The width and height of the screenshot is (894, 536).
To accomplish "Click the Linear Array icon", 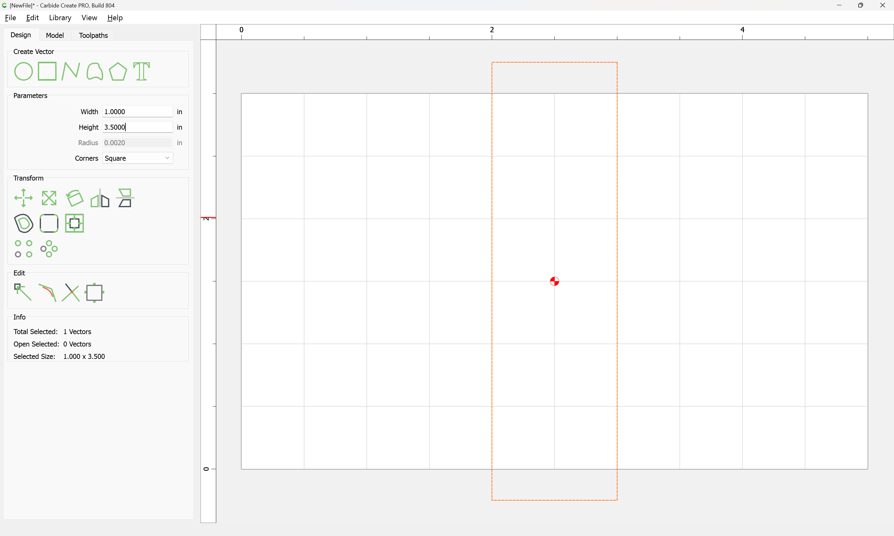I will [x=24, y=248].
